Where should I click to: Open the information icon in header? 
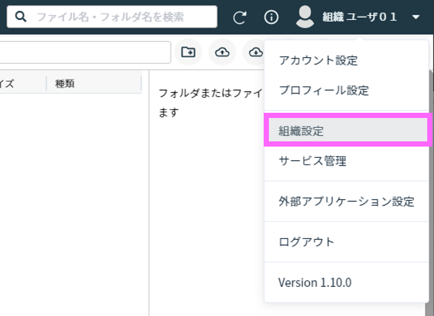pos(271,17)
